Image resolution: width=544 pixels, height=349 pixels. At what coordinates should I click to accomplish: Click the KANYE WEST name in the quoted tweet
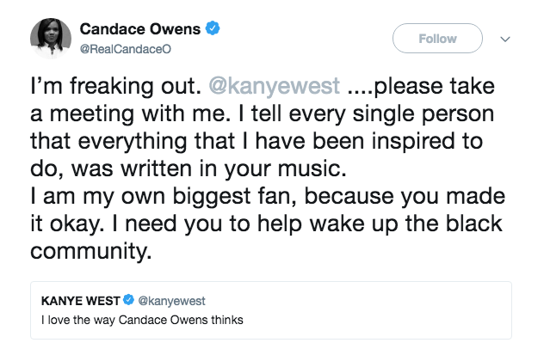pyautogui.click(x=82, y=301)
